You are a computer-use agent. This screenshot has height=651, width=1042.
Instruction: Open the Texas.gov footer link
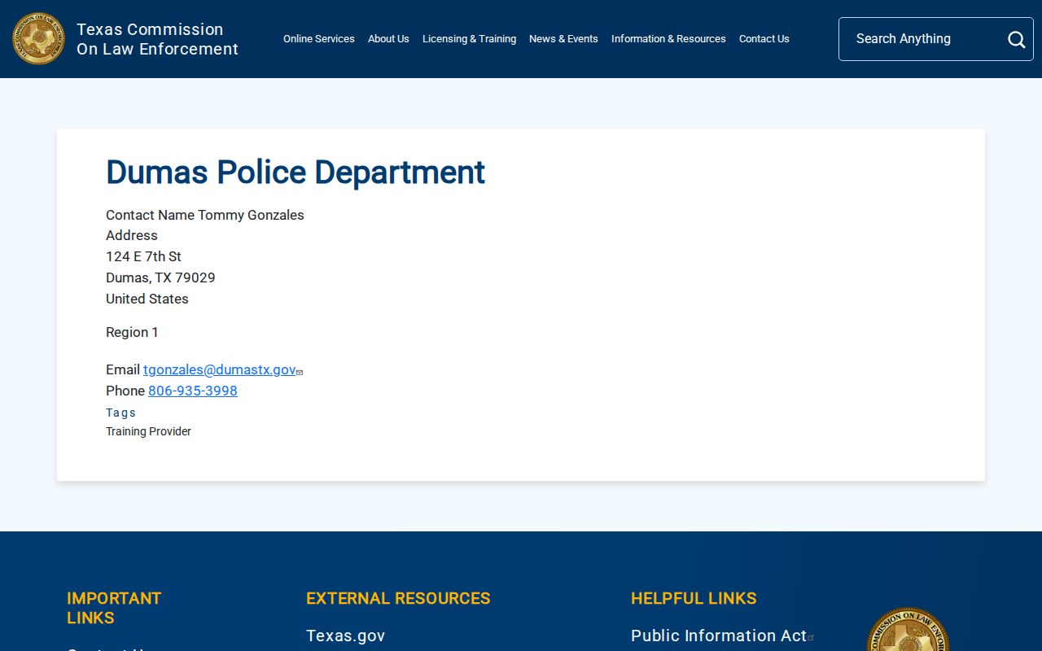click(x=345, y=636)
